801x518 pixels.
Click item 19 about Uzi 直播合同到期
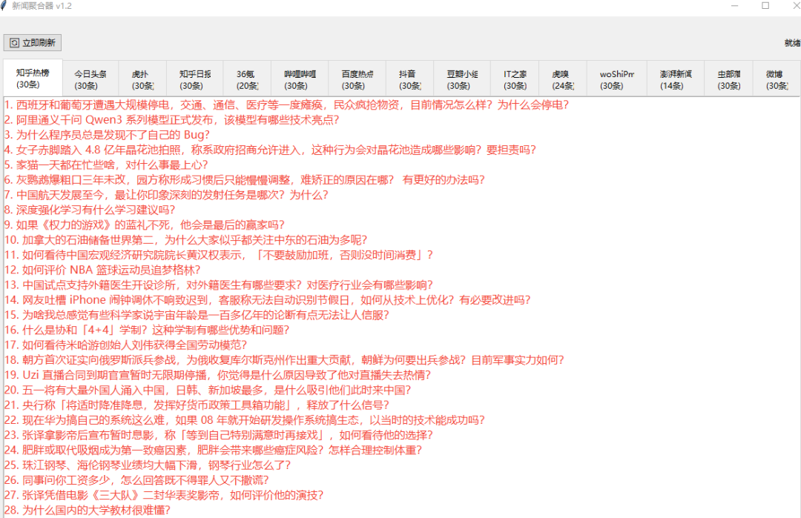tap(217, 375)
